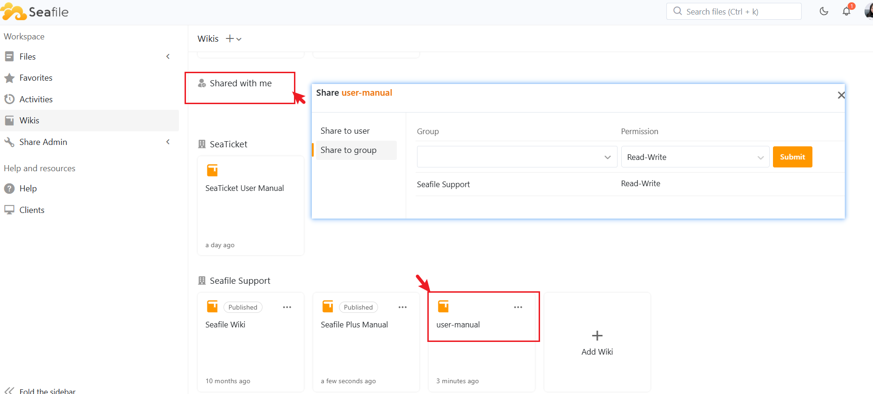Click the Seafile logo
The image size is (873, 394).
(x=35, y=12)
